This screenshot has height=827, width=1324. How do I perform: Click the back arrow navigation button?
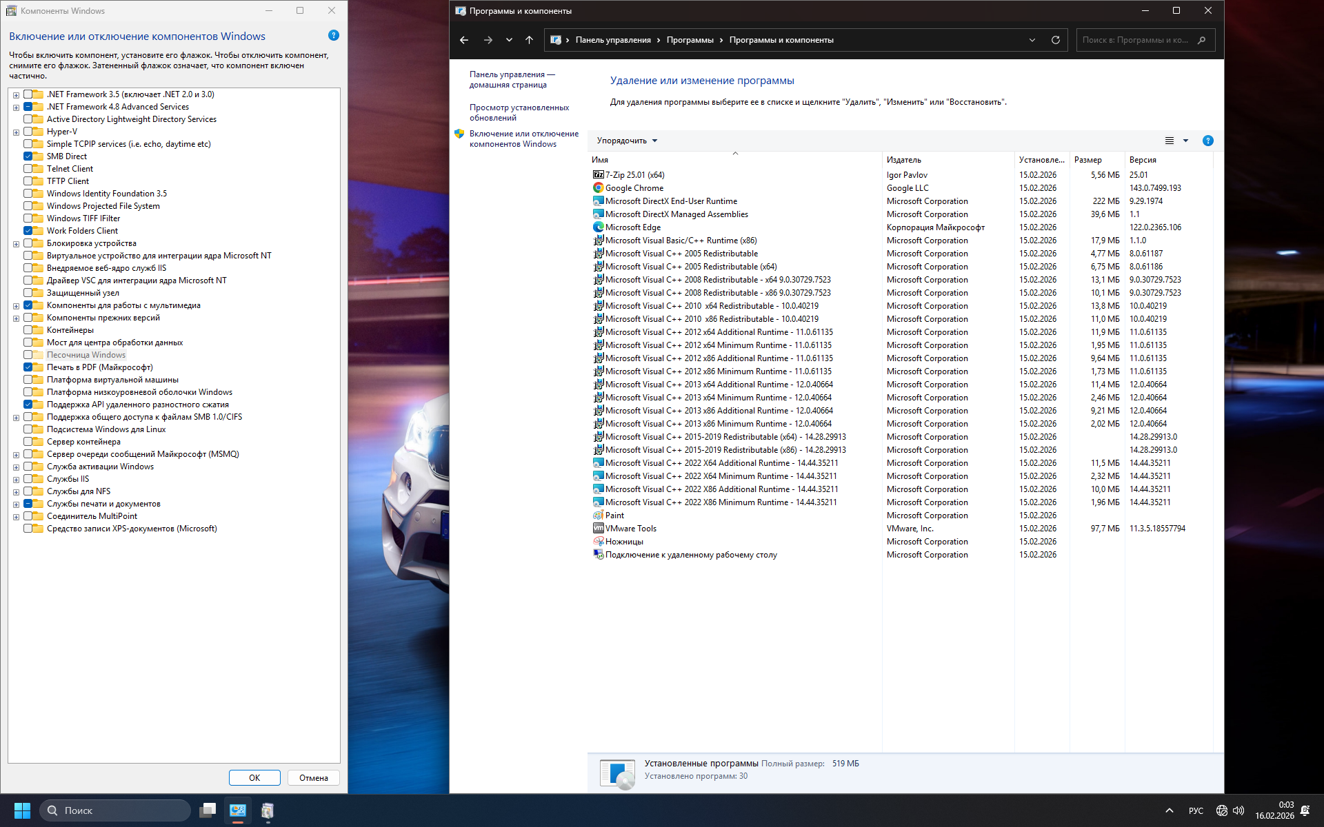[x=464, y=40]
